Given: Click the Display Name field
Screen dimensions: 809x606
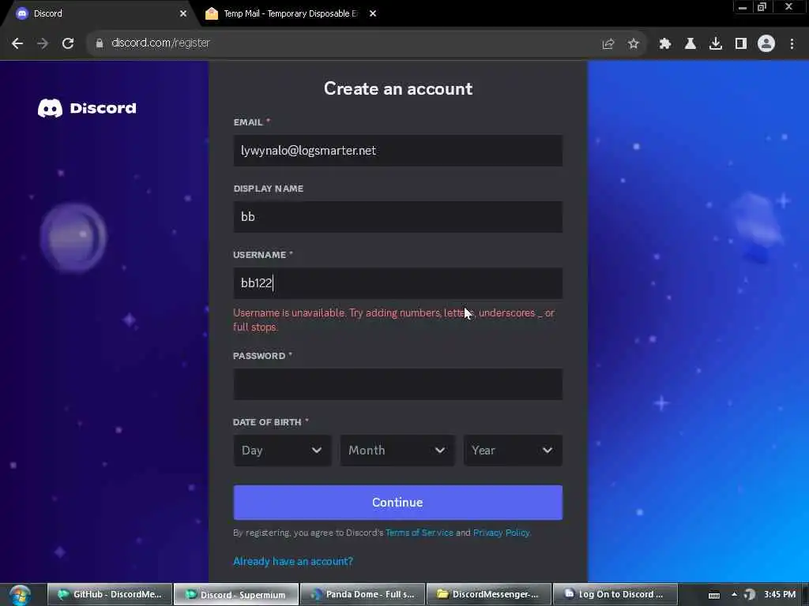Looking at the screenshot, I should pos(398,217).
